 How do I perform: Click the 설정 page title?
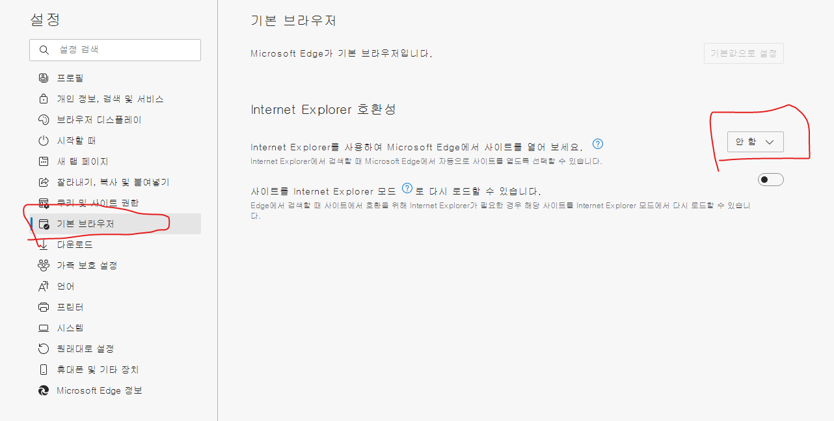(x=45, y=20)
